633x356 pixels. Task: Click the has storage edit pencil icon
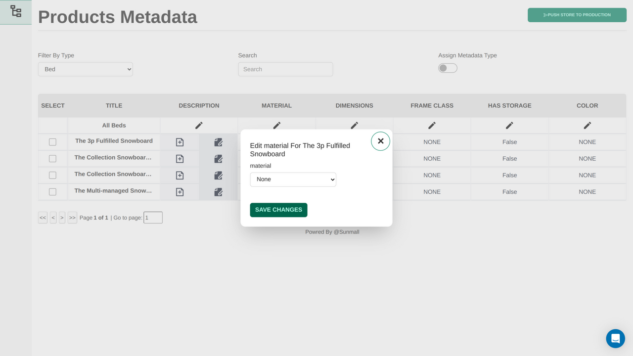tap(509, 125)
